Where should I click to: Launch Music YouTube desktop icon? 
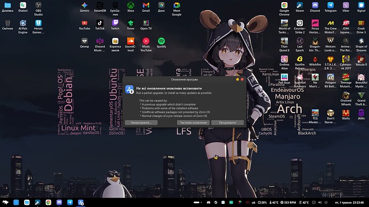click(146, 45)
